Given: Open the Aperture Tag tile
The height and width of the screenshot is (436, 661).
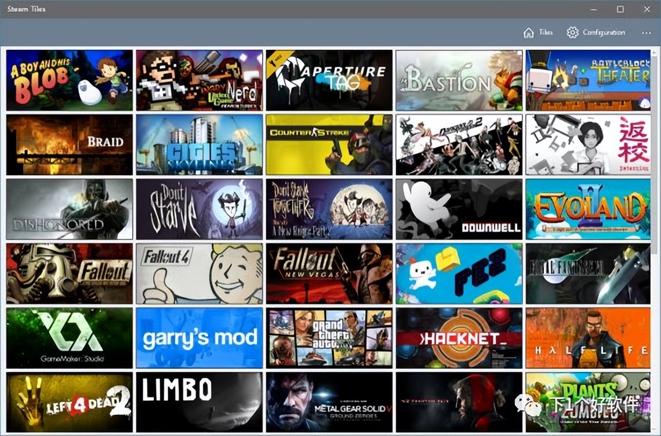Looking at the screenshot, I should coord(329,80).
